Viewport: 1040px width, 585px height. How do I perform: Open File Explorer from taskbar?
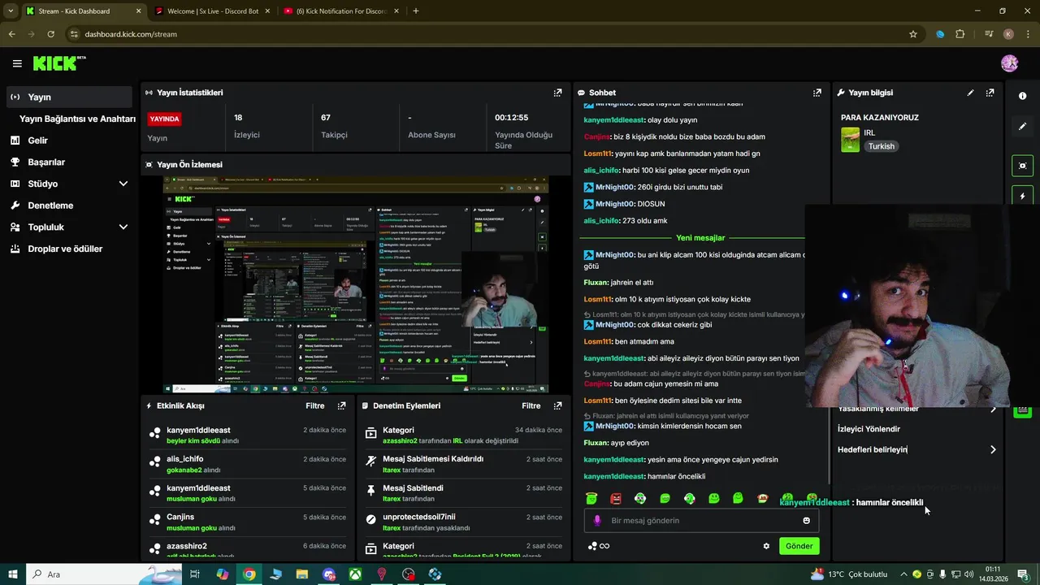pos(302,574)
